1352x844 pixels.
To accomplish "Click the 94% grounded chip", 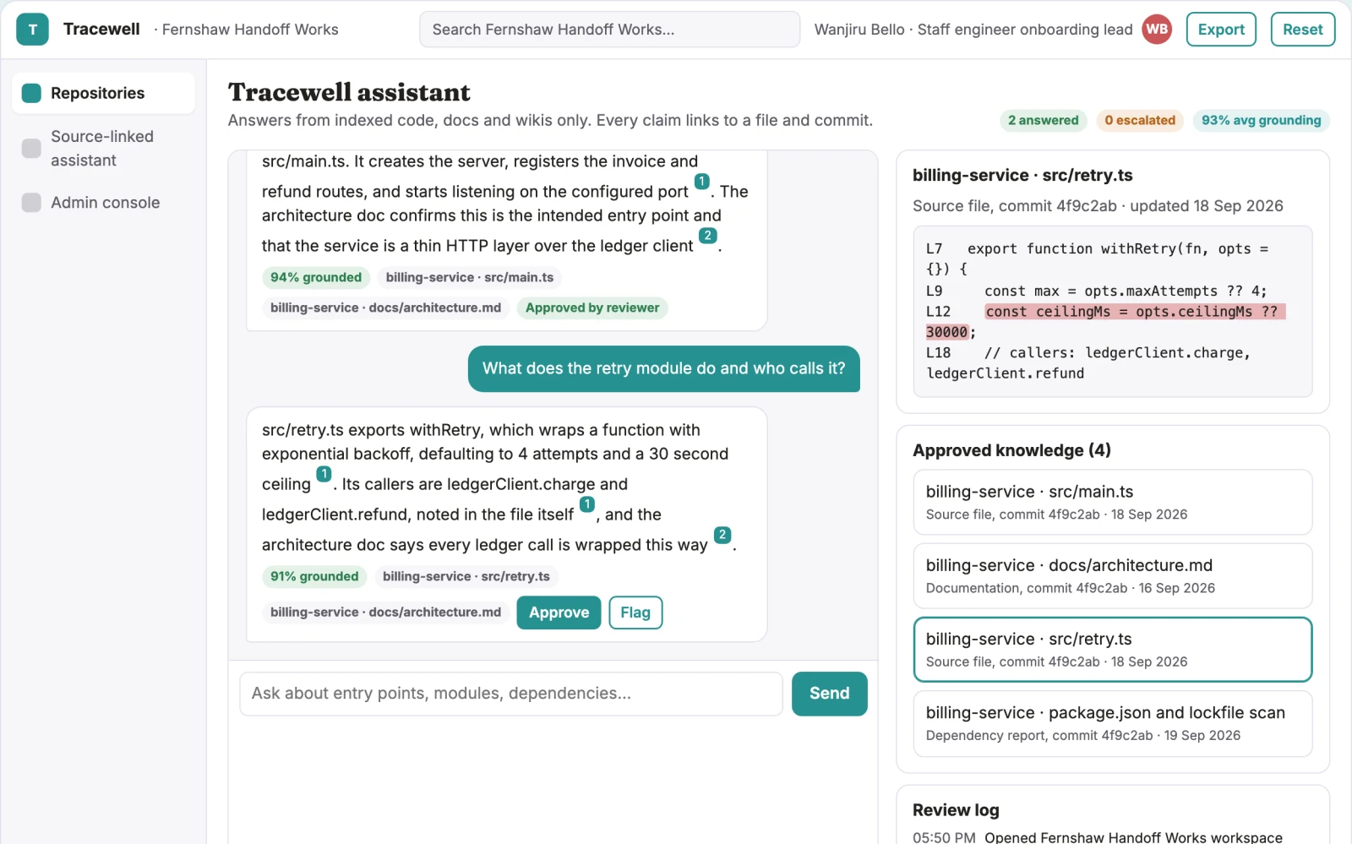I will point(316,277).
